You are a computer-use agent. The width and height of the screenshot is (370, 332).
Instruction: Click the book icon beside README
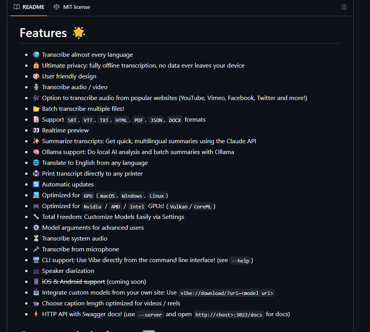(17, 7)
